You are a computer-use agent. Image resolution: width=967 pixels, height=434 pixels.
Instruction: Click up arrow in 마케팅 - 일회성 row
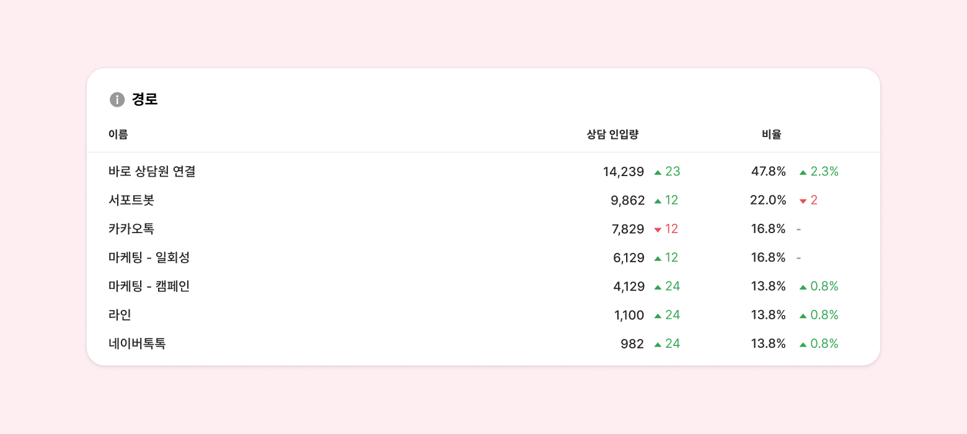658,259
